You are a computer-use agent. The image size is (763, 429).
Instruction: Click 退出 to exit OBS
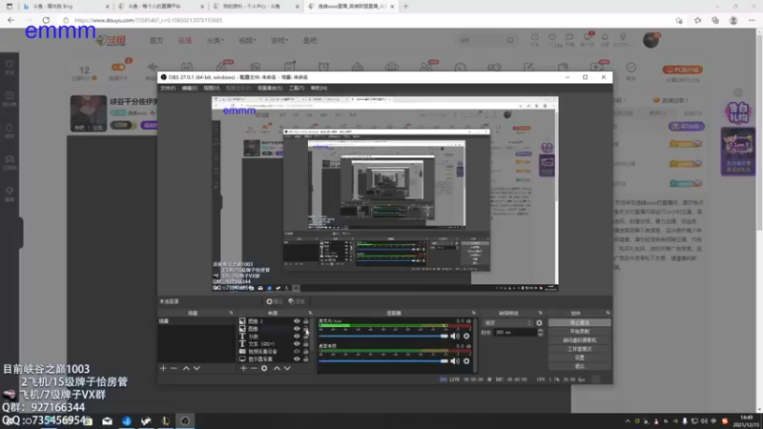(580, 366)
